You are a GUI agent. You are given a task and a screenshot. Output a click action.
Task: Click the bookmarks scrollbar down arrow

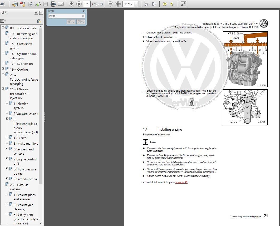click(41, 223)
